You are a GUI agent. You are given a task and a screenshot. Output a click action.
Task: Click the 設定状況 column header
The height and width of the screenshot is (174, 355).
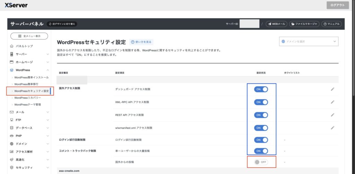[261, 73]
